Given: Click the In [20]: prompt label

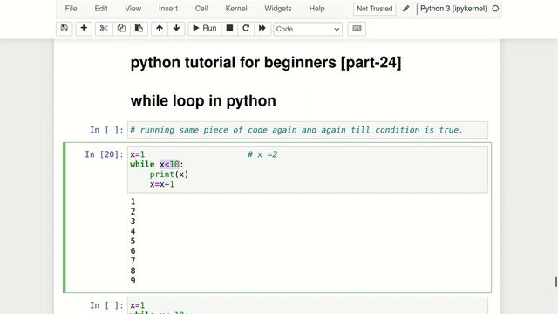Looking at the screenshot, I should pyautogui.click(x=104, y=154).
